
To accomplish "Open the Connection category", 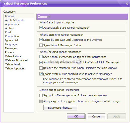I will (12, 36).
